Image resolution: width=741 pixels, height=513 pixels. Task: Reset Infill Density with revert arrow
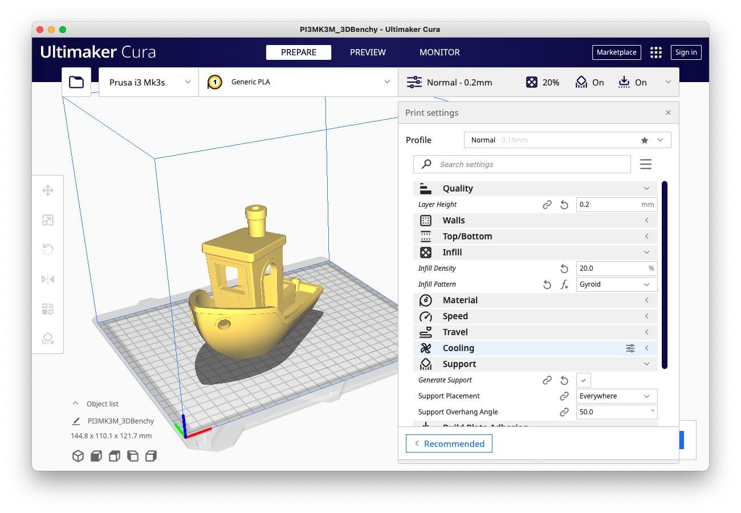point(564,268)
